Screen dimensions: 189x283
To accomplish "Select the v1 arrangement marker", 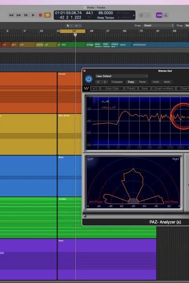I will (x=6, y=44).
